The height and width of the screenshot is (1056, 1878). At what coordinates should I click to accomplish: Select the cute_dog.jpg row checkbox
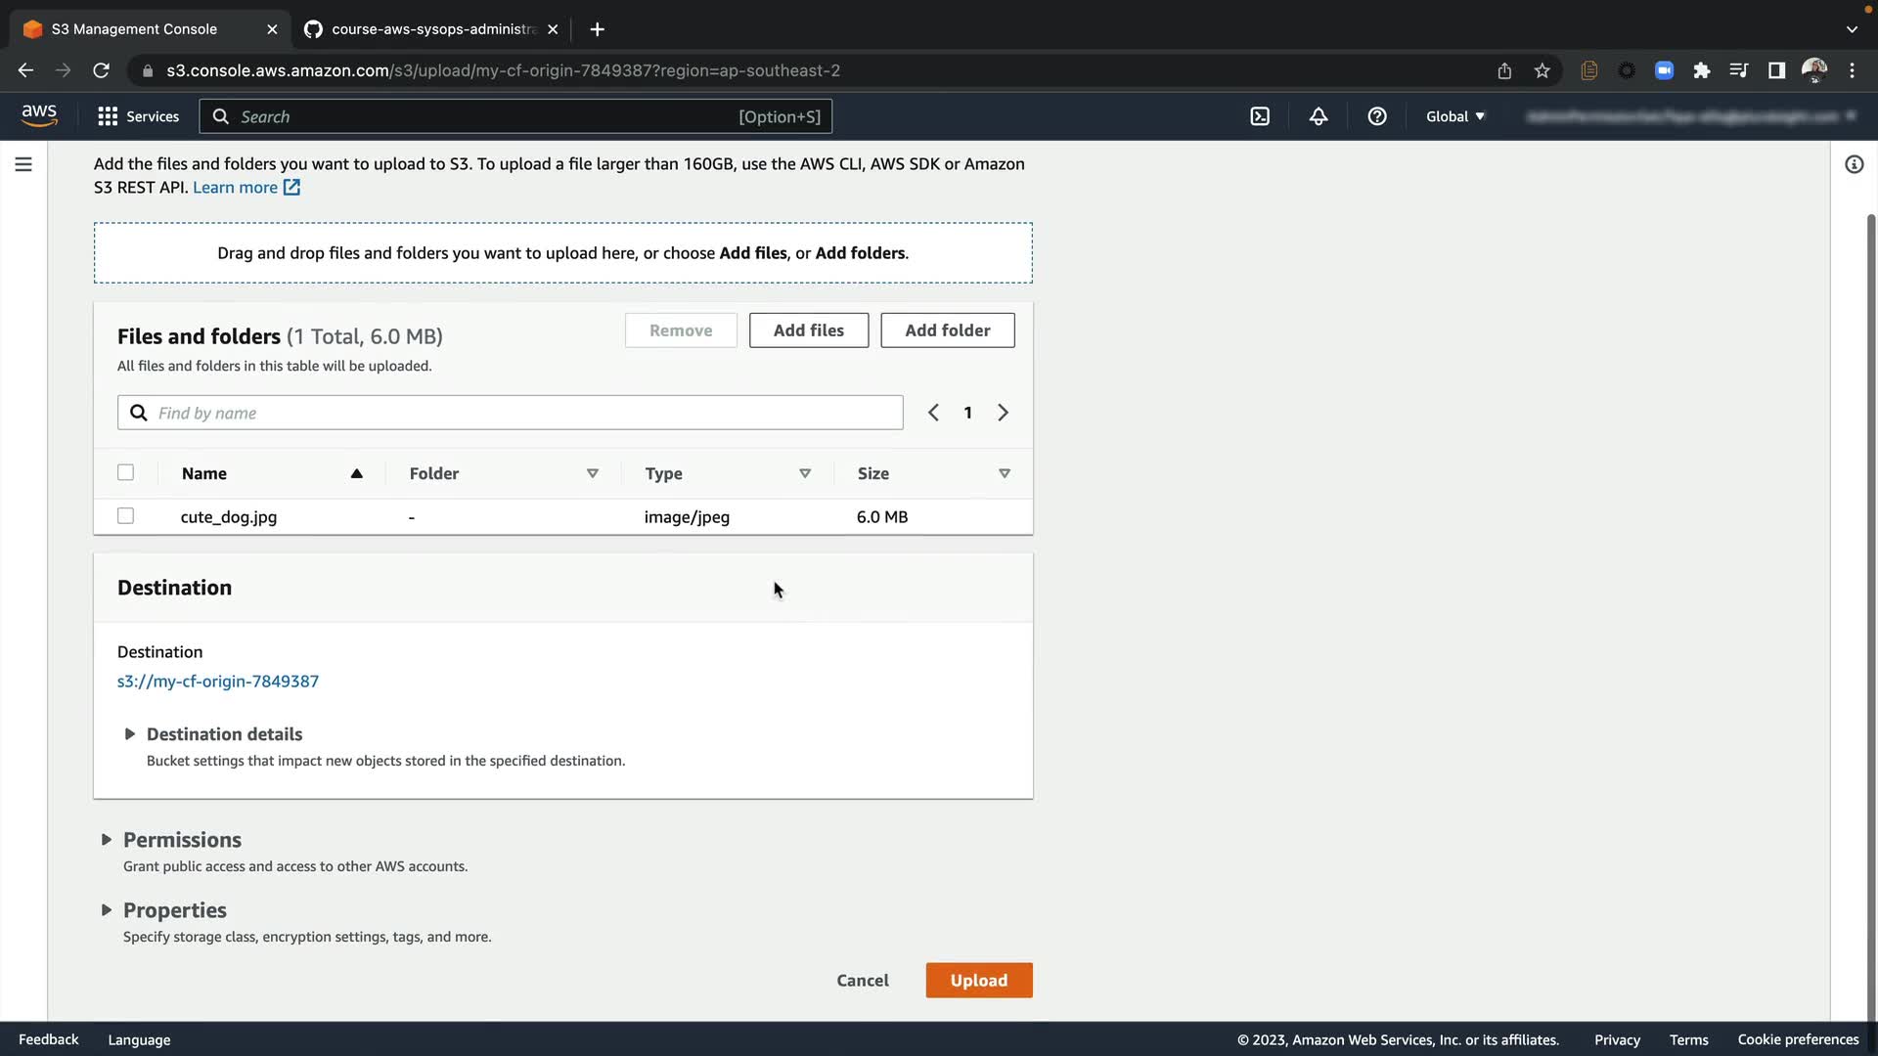coord(125,516)
